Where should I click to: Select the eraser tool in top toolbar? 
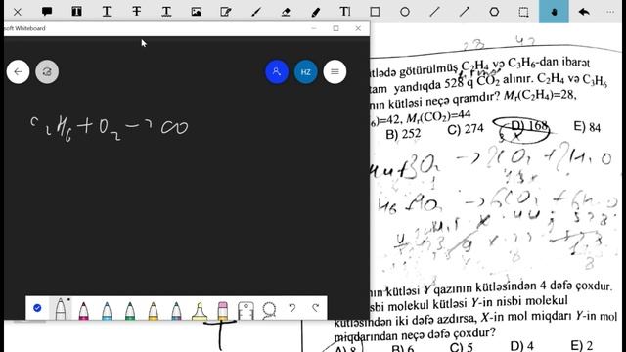(286, 12)
